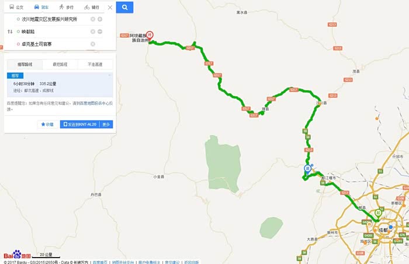Click the red destination pin on map
Viewport: 409px width, 264px height.
(149, 36)
